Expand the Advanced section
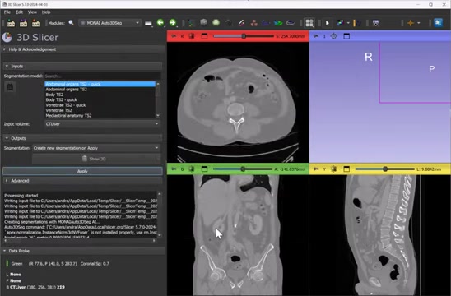451x296 pixels. coord(83,181)
